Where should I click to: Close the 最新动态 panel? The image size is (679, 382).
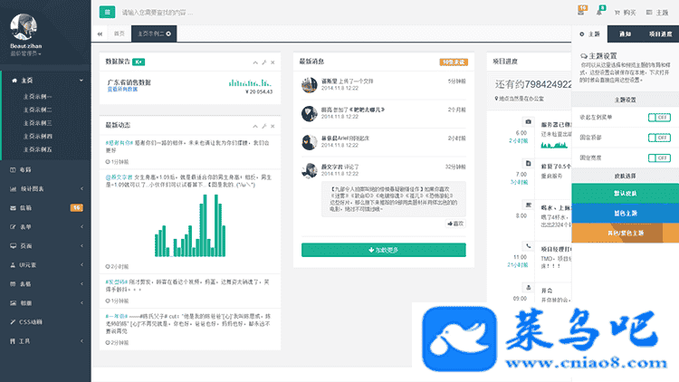click(273, 127)
